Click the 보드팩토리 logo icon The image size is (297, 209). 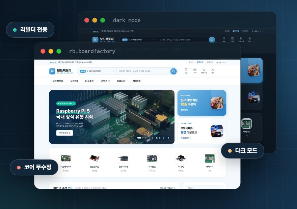pyautogui.click(x=52, y=71)
